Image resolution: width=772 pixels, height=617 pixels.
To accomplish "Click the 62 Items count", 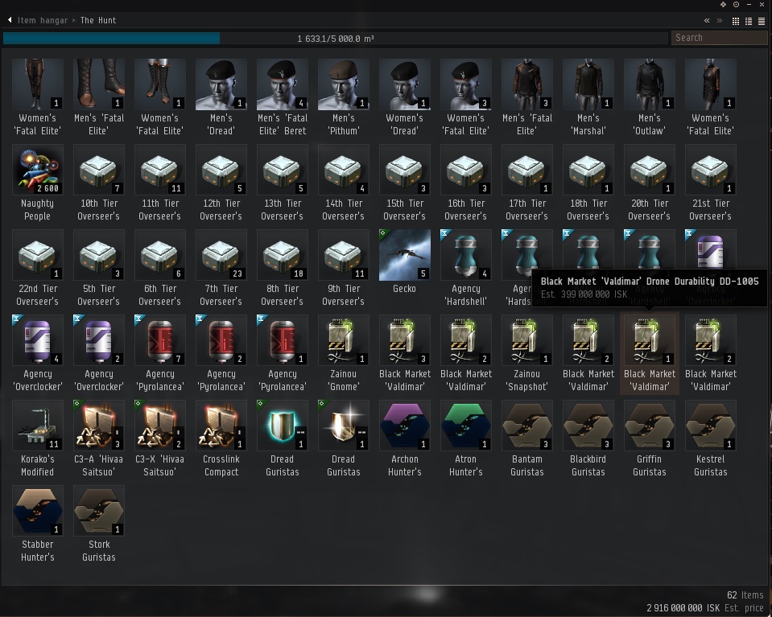I will pos(745,594).
